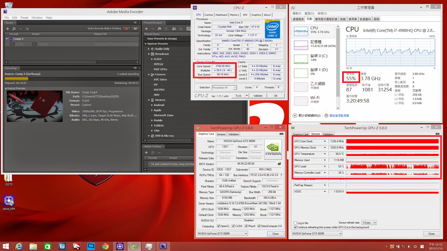Viewport: 447px width, 251px height.
Task: Collapse the System Presets group
Action: coord(146,44)
